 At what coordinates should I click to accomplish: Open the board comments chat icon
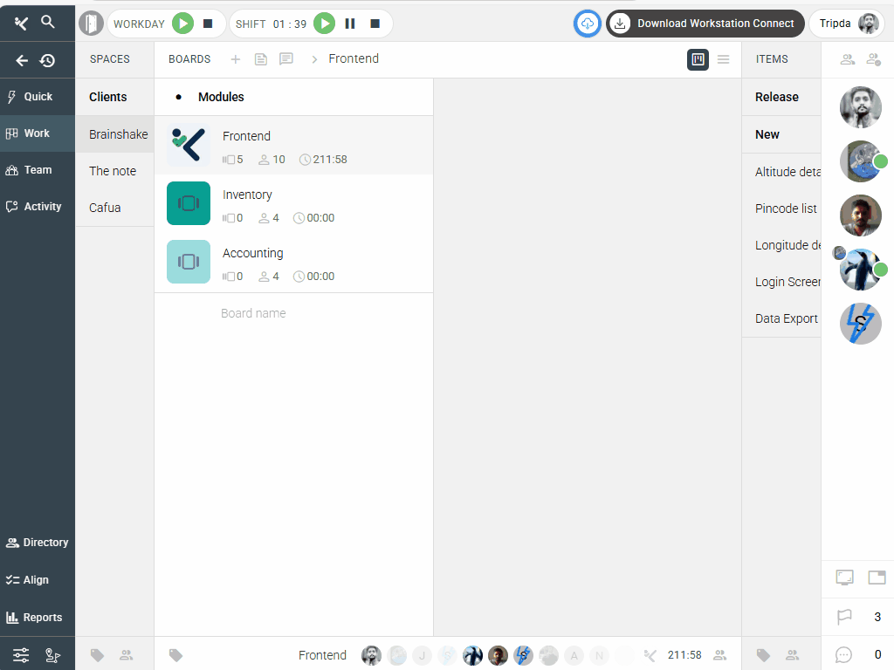point(285,59)
